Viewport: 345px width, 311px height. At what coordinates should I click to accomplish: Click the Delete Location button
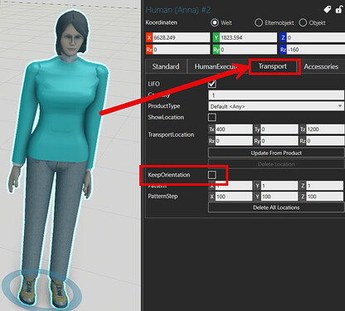point(276,164)
